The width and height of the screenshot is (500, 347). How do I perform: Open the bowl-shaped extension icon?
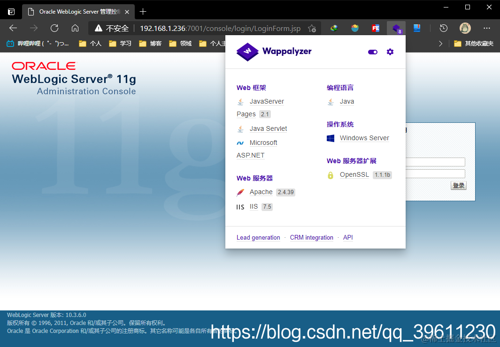[355, 28]
